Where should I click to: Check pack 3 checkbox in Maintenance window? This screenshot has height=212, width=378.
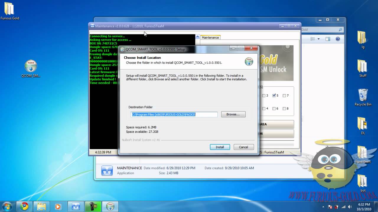264,95
